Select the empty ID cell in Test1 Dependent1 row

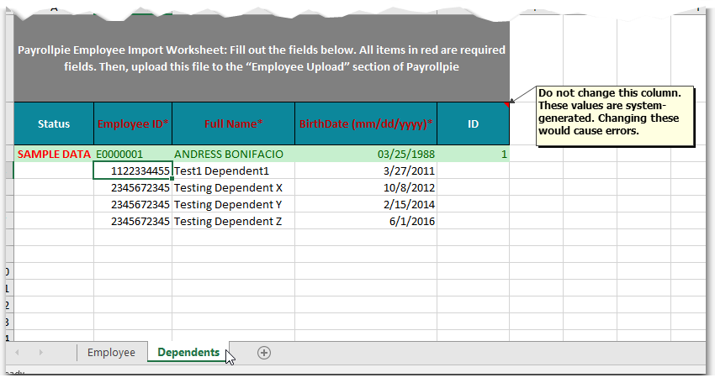tap(473, 171)
